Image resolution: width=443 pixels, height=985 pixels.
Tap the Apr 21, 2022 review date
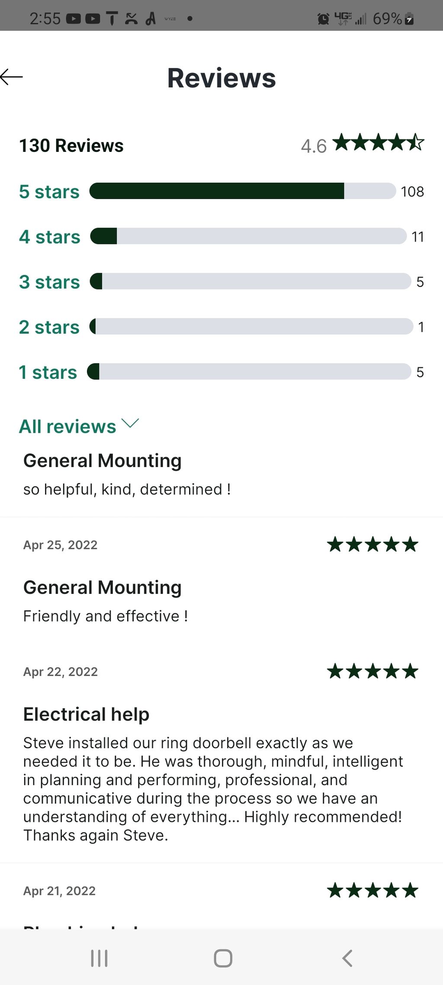pyautogui.click(x=60, y=891)
